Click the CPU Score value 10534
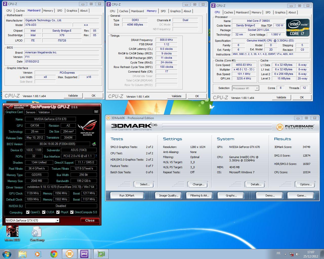324x259 pixels. click(x=306, y=172)
